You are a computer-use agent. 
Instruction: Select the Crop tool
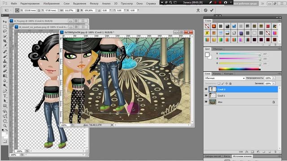[5, 41]
